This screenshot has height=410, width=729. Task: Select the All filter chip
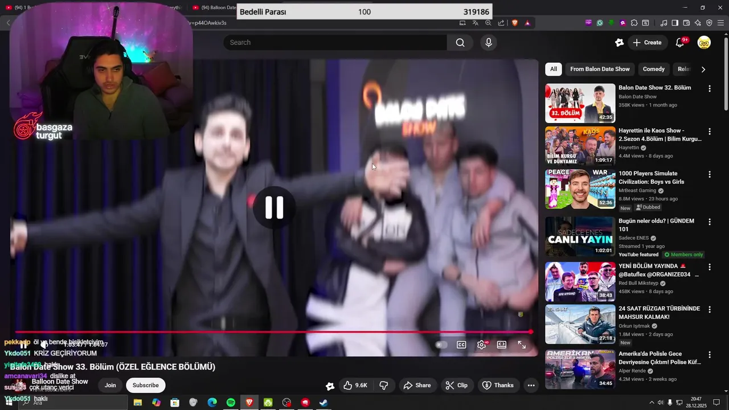point(553,69)
